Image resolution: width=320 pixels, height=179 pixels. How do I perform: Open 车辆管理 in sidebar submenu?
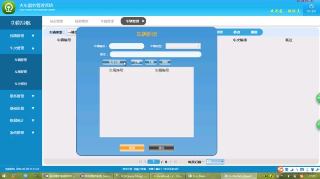[x=21, y=60]
